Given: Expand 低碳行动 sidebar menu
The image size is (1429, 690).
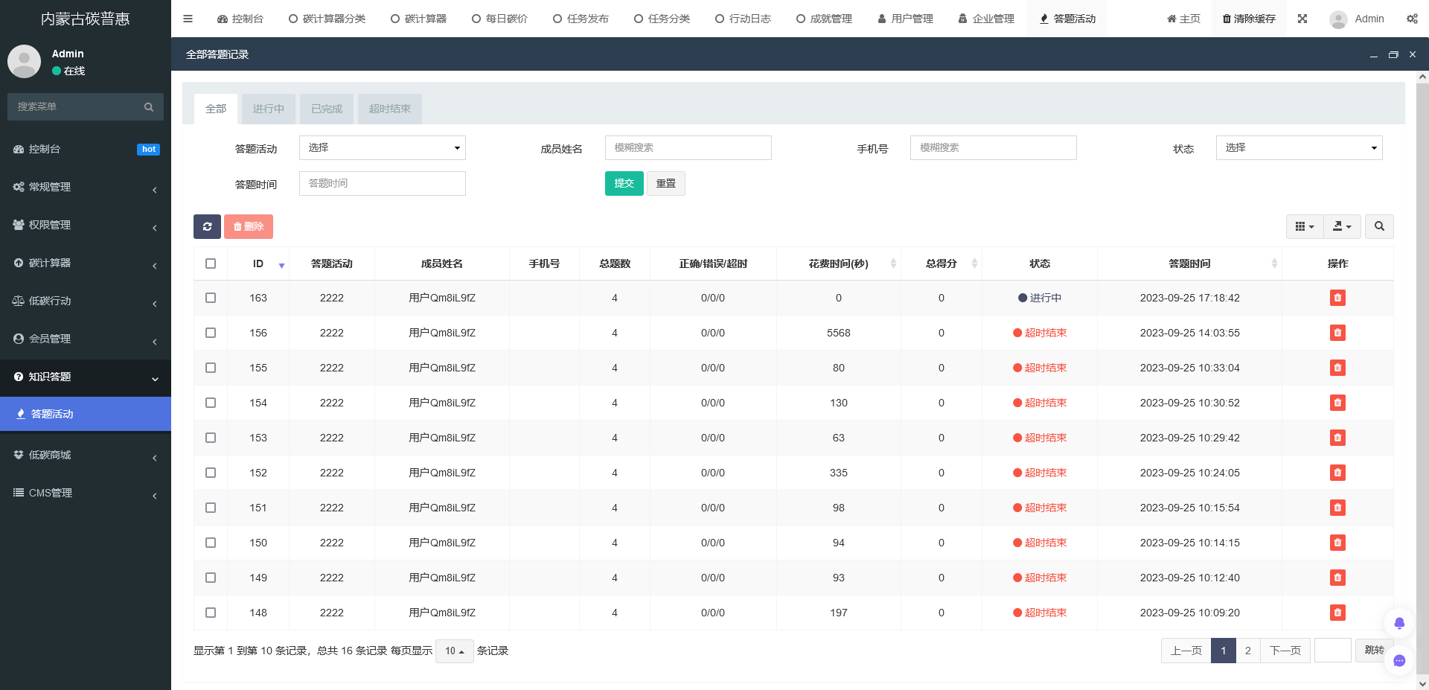Looking at the screenshot, I should [x=86, y=301].
